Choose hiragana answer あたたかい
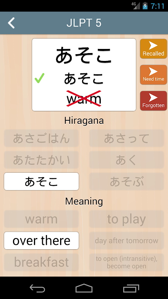The height and width of the screenshot is (299, 168). tap(41, 160)
